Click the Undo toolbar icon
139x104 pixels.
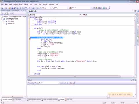pos(26,8)
